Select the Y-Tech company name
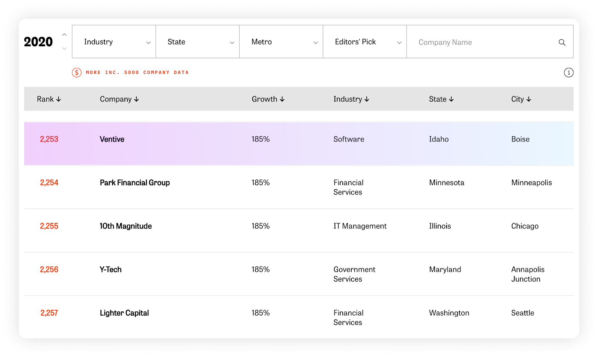Viewport: 598px width, 357px height. [110, 269]
